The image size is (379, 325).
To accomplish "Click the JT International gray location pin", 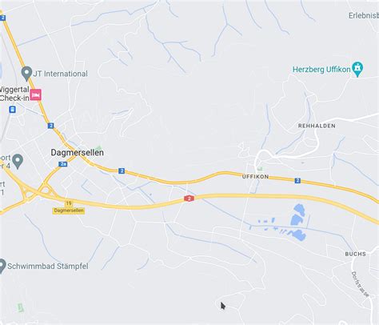I will click(x=26, y=74).
